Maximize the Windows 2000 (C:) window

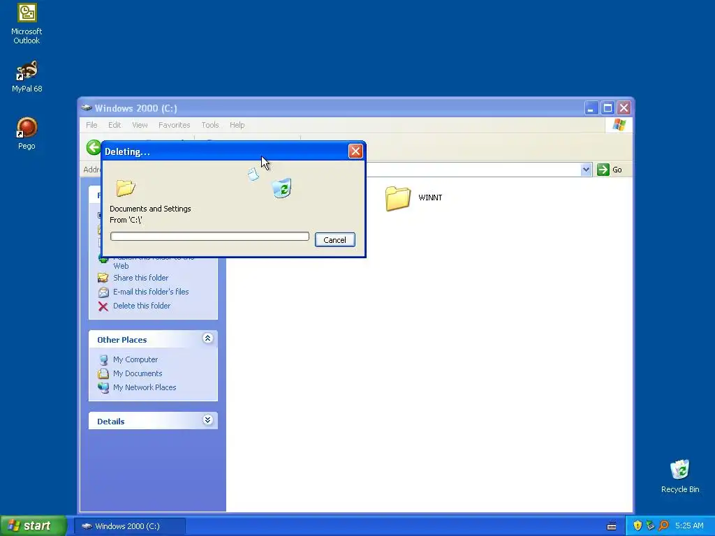click(607, 108)
